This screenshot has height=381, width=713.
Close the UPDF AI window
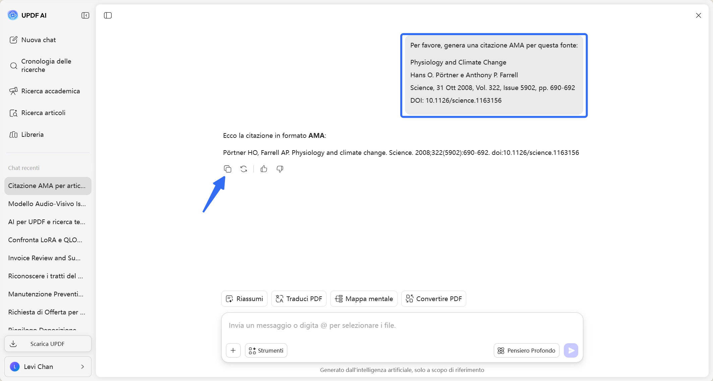click(698, 15)
